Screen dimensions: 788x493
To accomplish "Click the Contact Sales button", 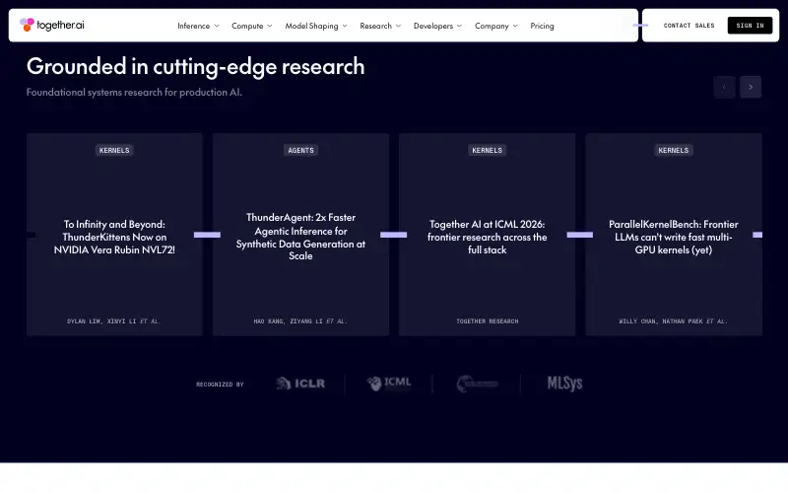I will pos(689,26).
